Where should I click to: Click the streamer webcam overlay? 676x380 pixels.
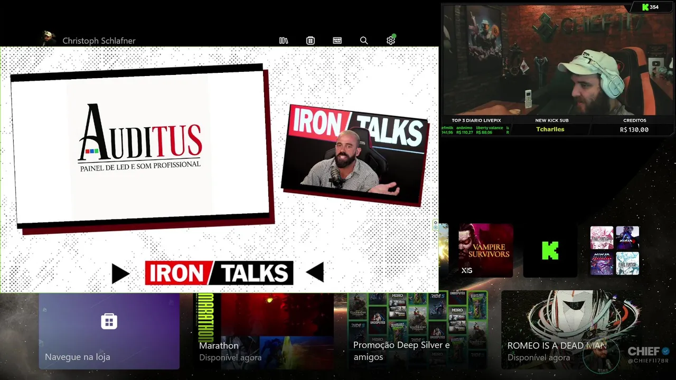558,60
